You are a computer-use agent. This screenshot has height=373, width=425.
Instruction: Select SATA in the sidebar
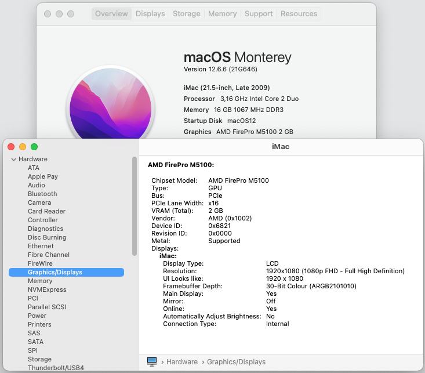pyautogui.click(x=35, y=342)
